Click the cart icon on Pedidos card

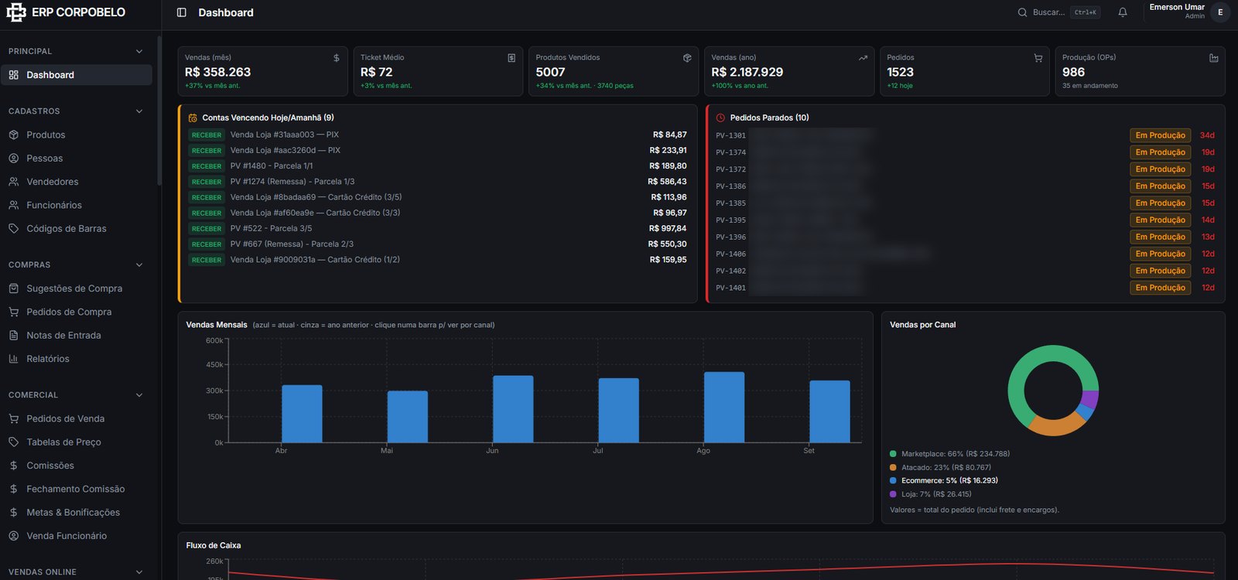coord(1038,58)
